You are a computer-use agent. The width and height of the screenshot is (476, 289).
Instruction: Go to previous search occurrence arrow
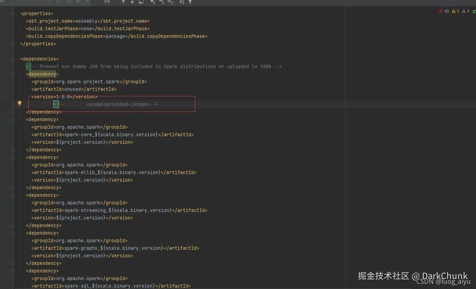[x=123, y=2]
